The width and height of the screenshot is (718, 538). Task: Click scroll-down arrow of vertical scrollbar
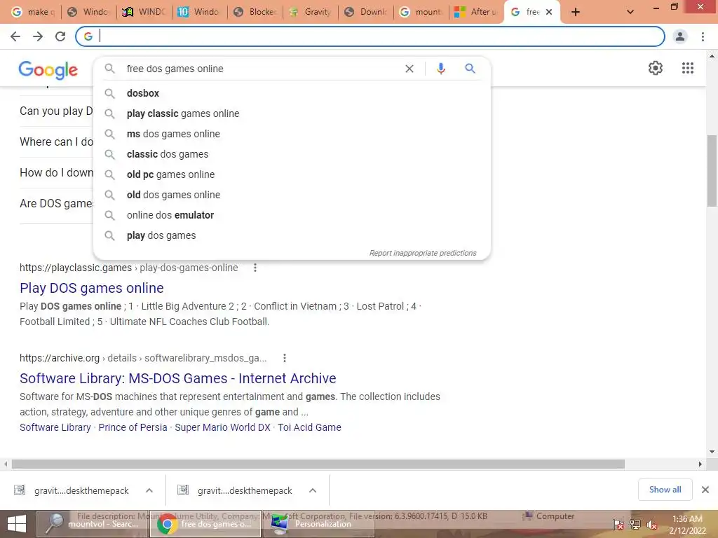712,452
